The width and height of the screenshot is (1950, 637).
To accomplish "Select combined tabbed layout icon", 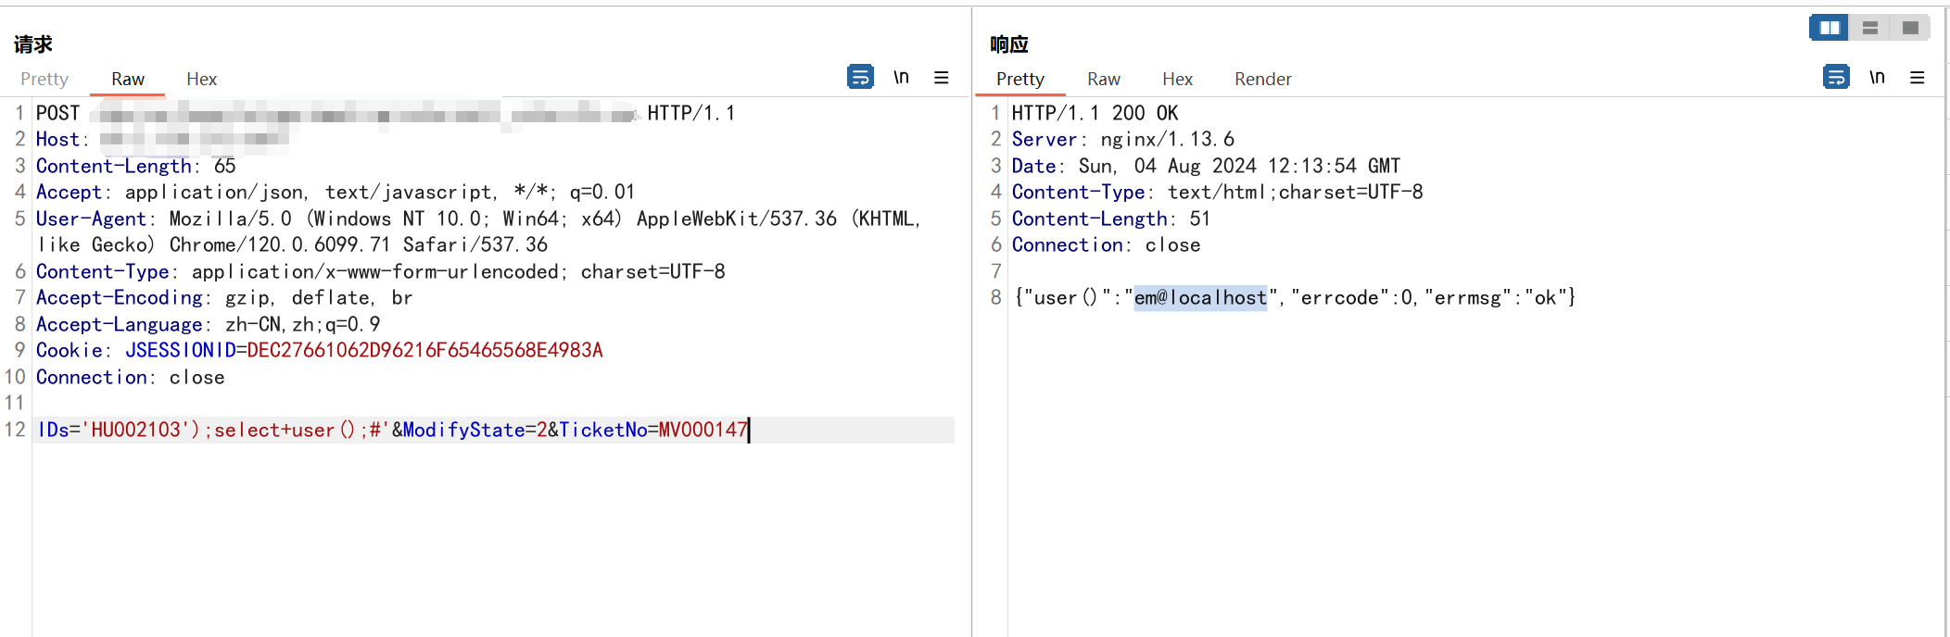I will (x=1910, y=28).
